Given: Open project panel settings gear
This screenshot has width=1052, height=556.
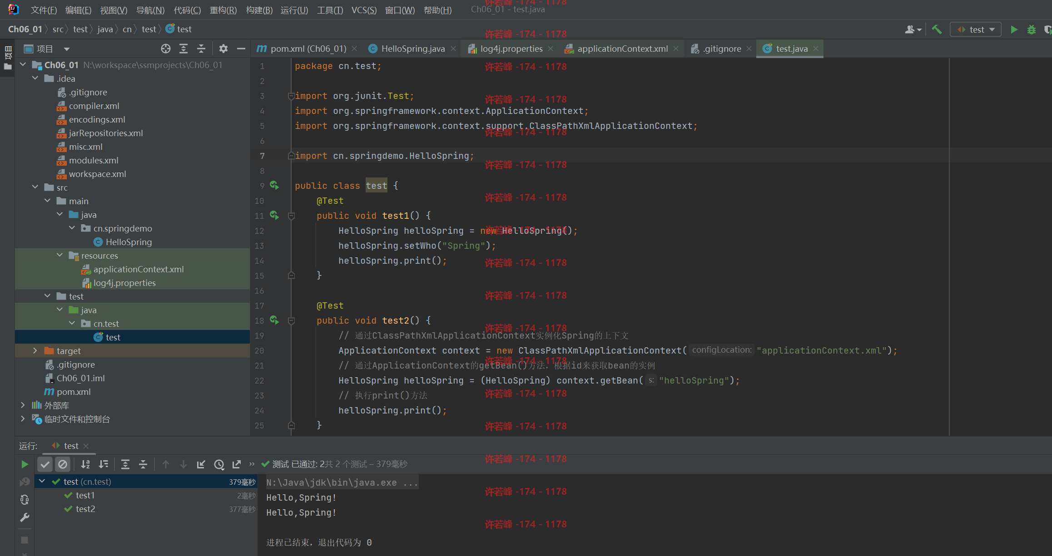Looking at the screenshot, I should [x=223, y=49].
